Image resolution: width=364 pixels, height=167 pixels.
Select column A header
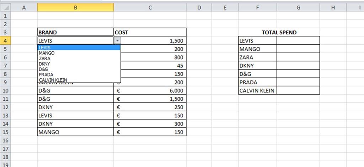[24, 8]
